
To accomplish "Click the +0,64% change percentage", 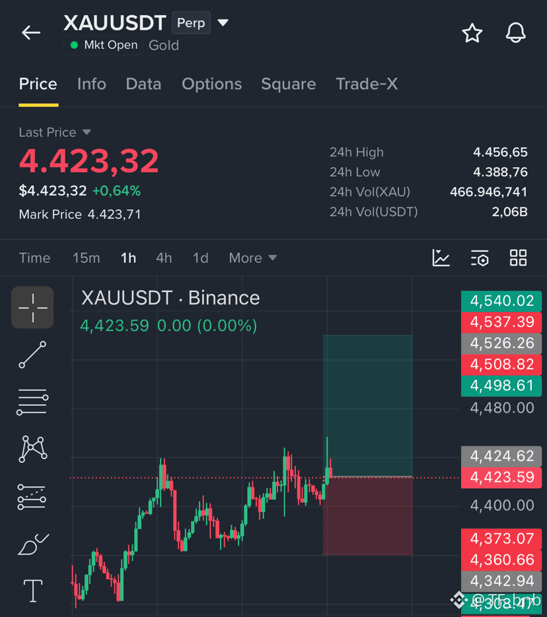I will click(x=116, y=191).
